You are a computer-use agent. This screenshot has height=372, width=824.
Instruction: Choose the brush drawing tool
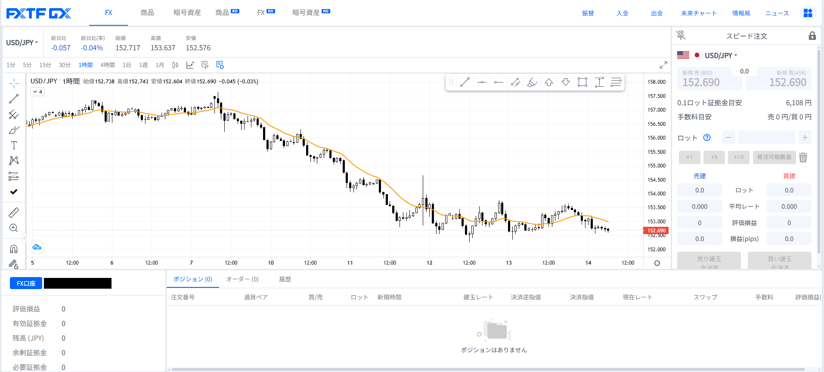pos(14,130)
